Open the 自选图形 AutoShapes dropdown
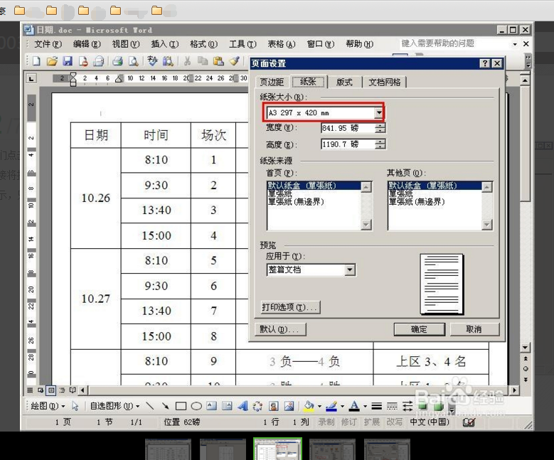Screen dimensions: 554x460 click(x=114, y=407)
